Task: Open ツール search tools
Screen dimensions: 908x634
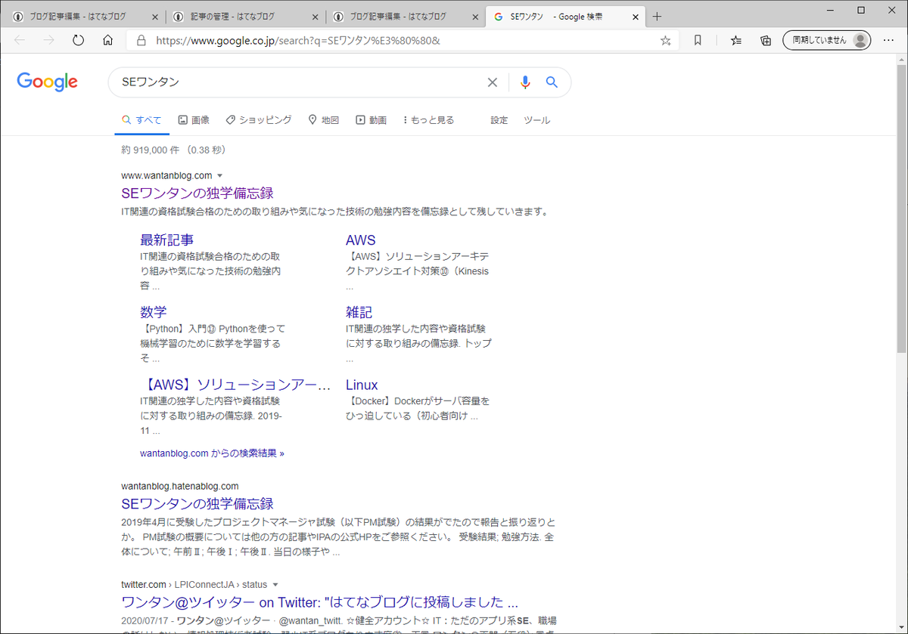Action: click(537, 120)
